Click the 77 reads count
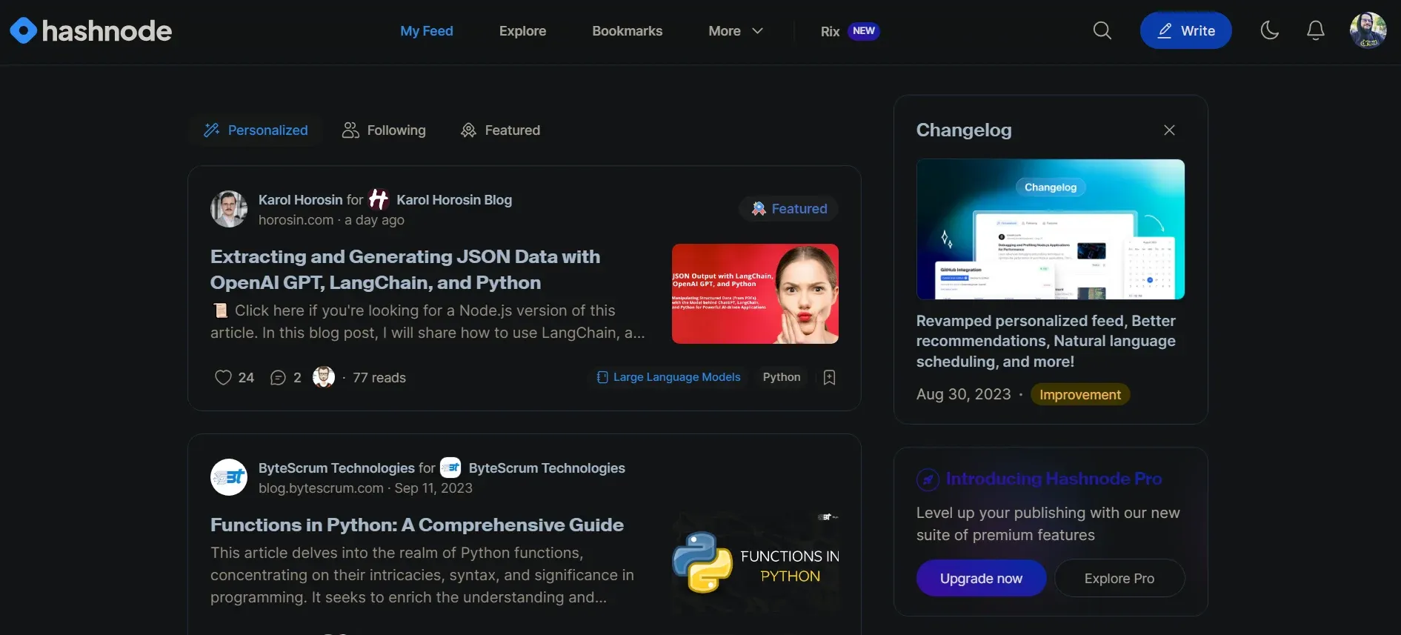 click(379, 378)
